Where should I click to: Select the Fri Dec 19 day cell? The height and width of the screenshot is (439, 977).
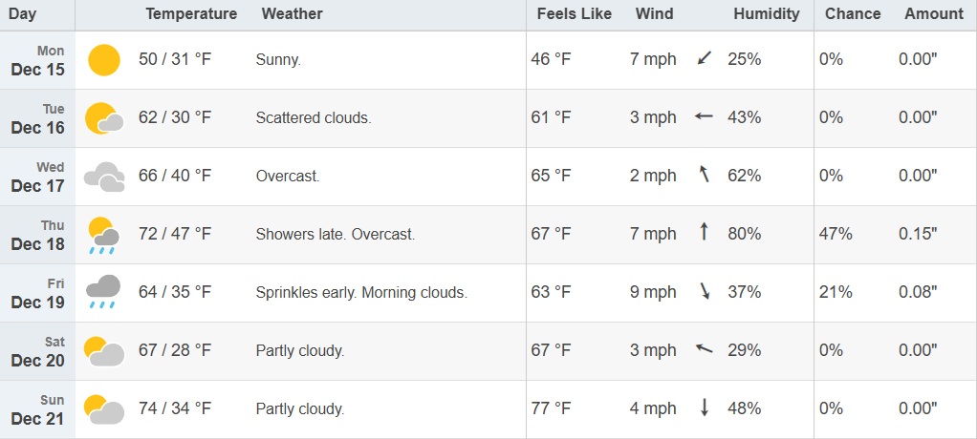pos(38,293)
